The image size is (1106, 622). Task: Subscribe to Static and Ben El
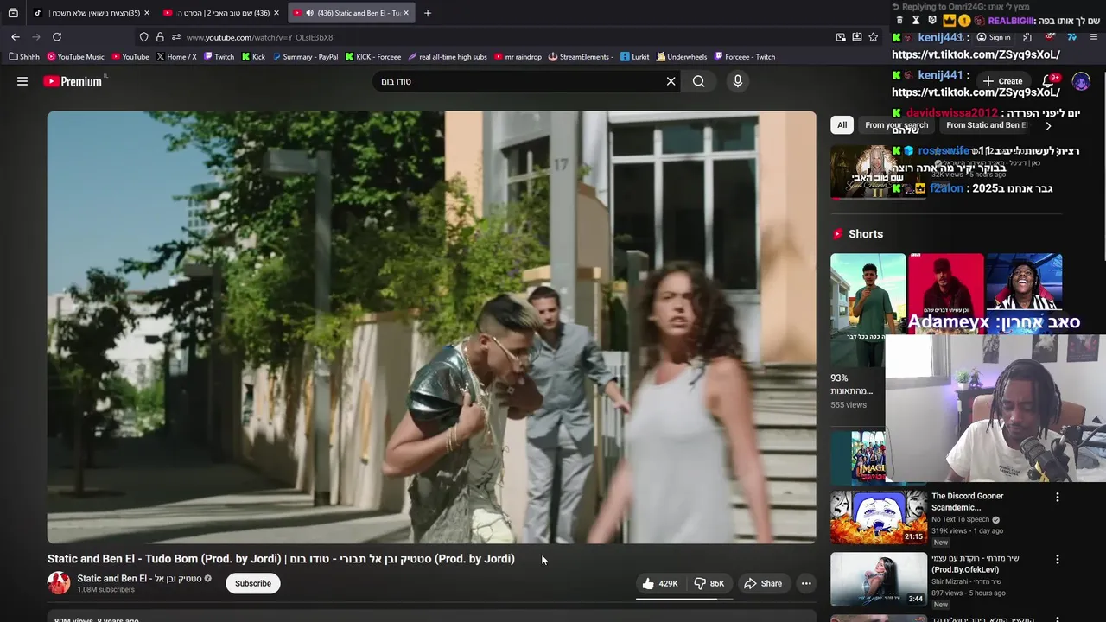(x=253, y=583)
